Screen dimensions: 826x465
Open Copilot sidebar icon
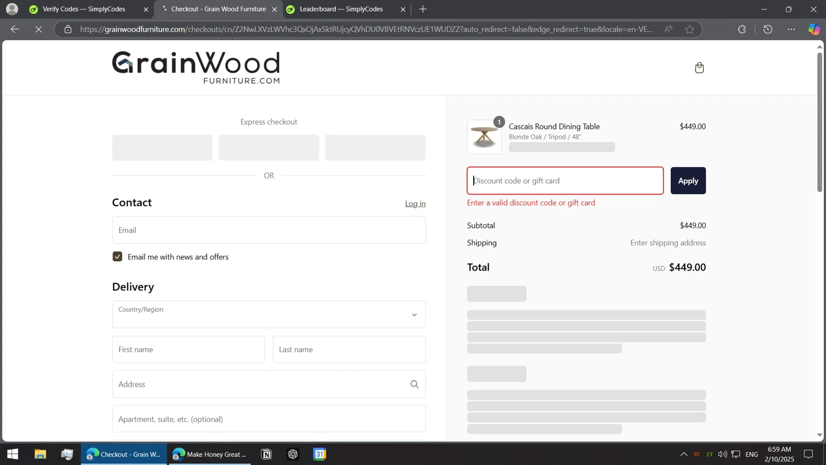coord(814,29)
